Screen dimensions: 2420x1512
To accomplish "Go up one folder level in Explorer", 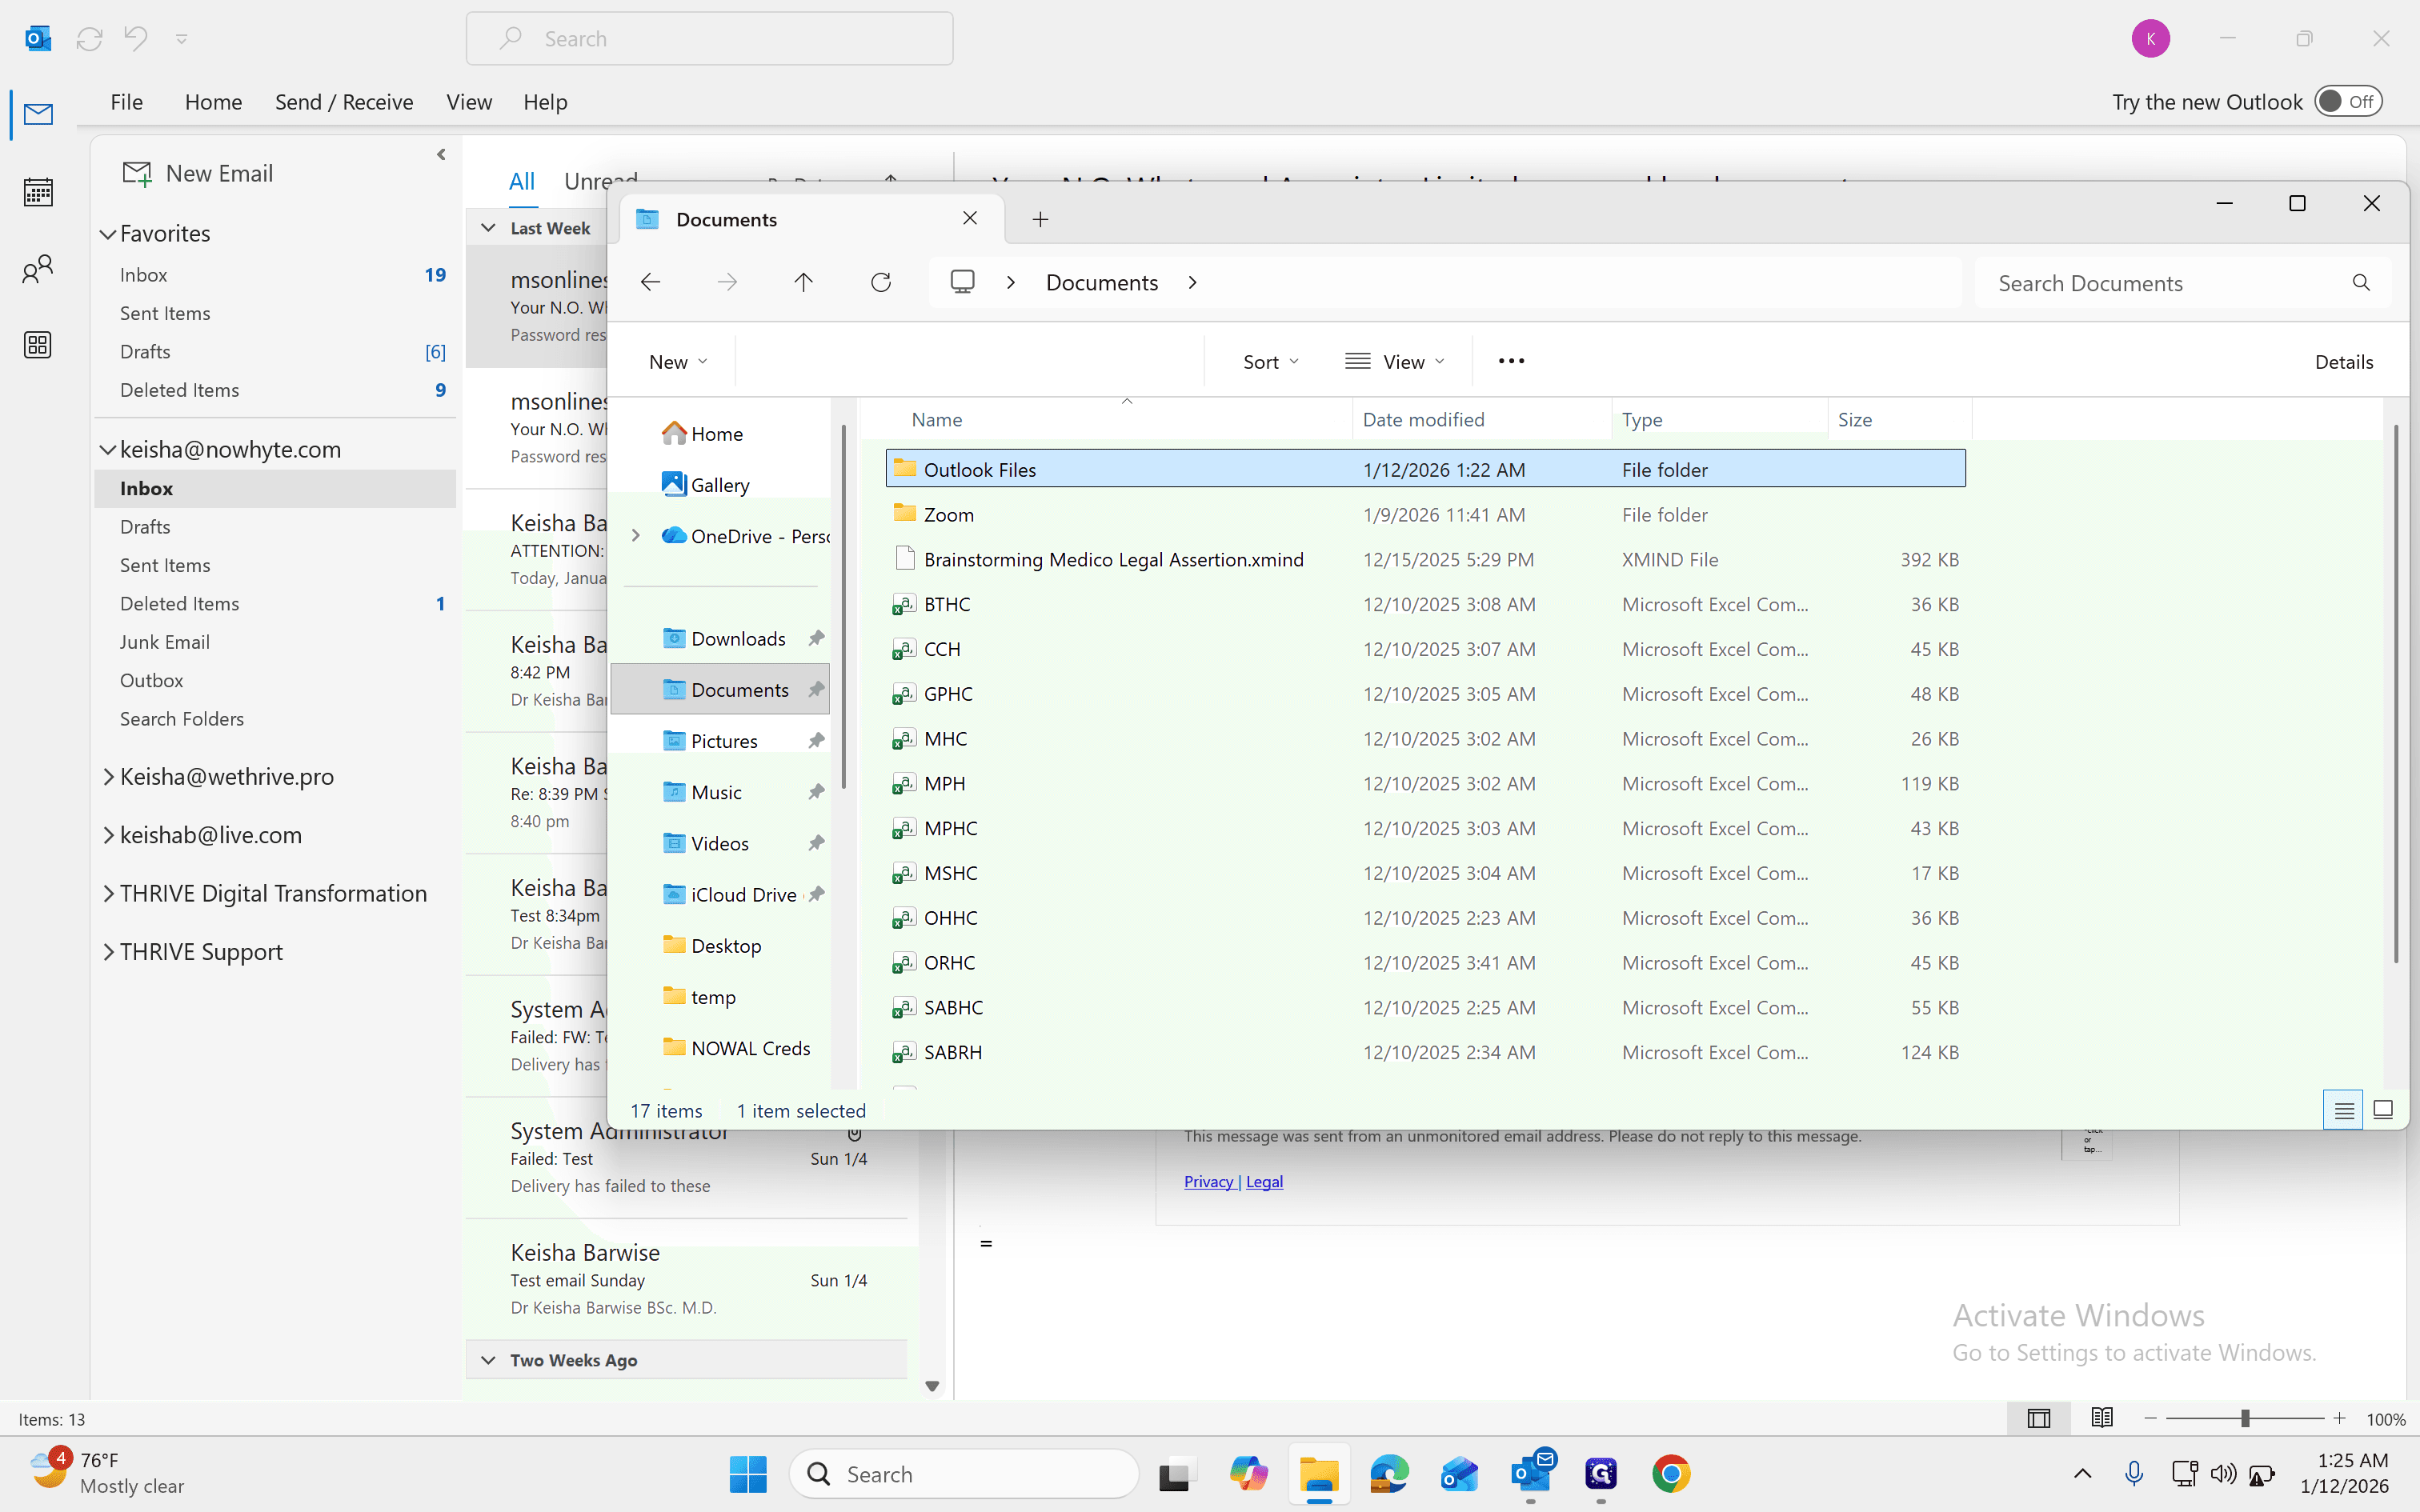I will pos(803,283).
